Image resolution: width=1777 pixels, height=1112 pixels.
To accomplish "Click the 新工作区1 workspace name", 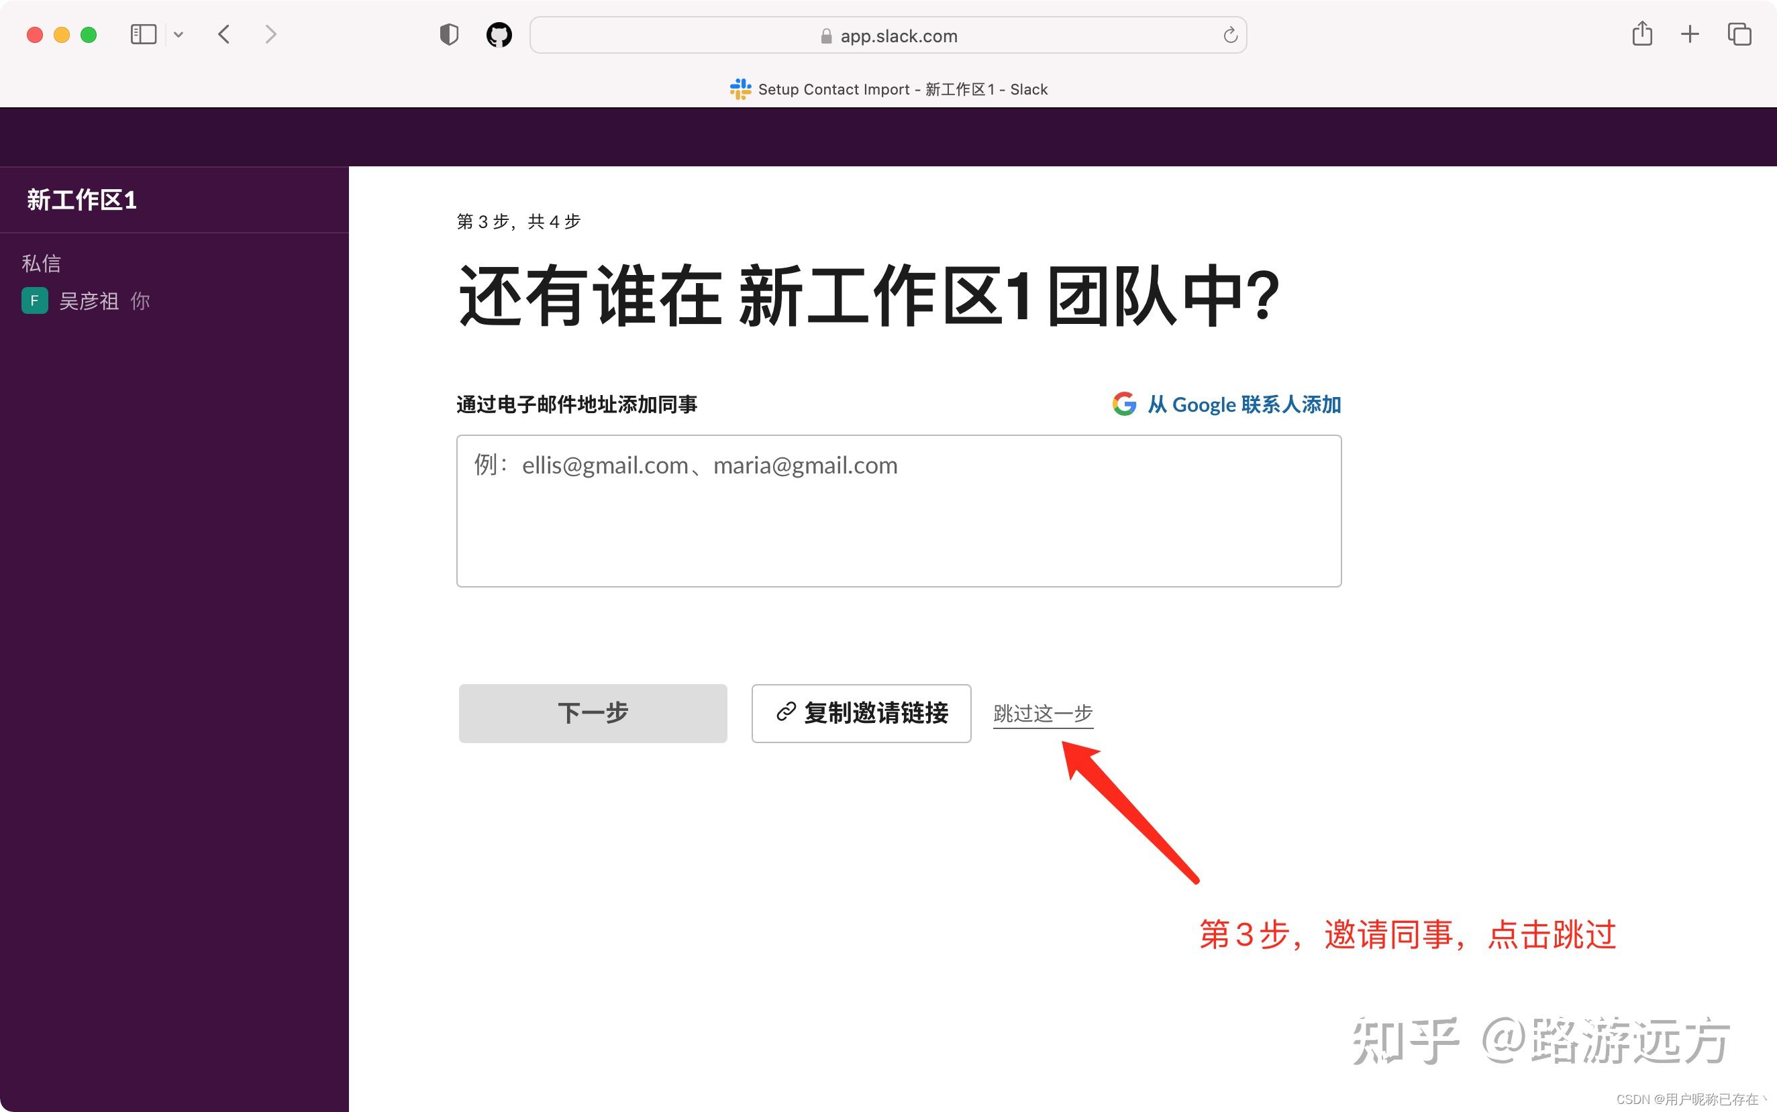I will (x=81, y=199).
